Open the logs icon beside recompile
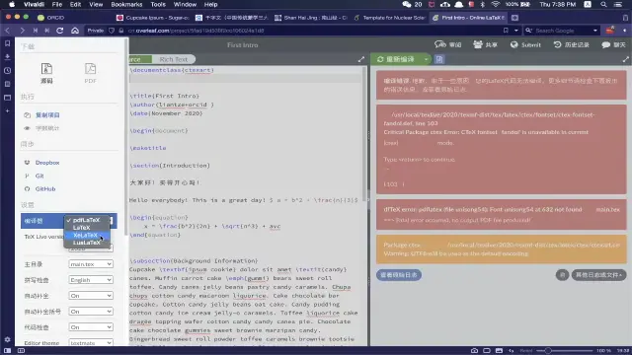Image resolution: width=632 pixels, height=355 pixels. pyautogui.click(x=439, y=59)
